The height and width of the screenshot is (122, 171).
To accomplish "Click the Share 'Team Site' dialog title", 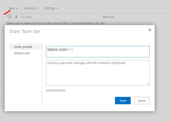I will coord(25,32).
